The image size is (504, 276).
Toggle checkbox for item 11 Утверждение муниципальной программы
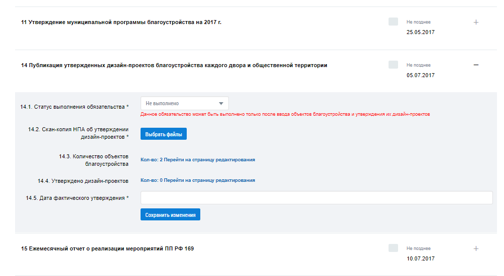tap(393, 22)
